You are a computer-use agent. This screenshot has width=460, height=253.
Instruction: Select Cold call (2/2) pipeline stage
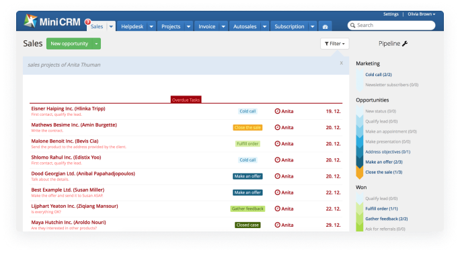pyautogui.click(x=379, y=75)
